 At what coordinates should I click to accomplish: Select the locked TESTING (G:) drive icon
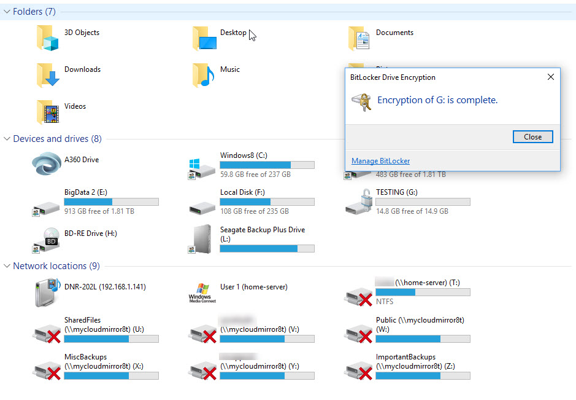359,202
